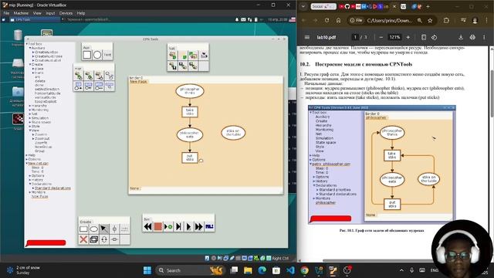Select play-with-green-circle manual binding tool
The height and width of the screenshot is (278, 494).
click(168, 226)
